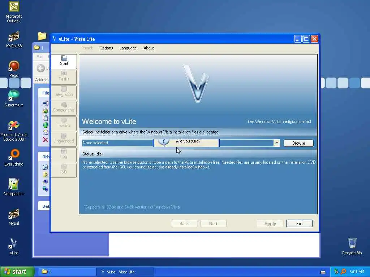Click the Log sidebar tab
Screen dimensions: 370x277
(64, 154)
